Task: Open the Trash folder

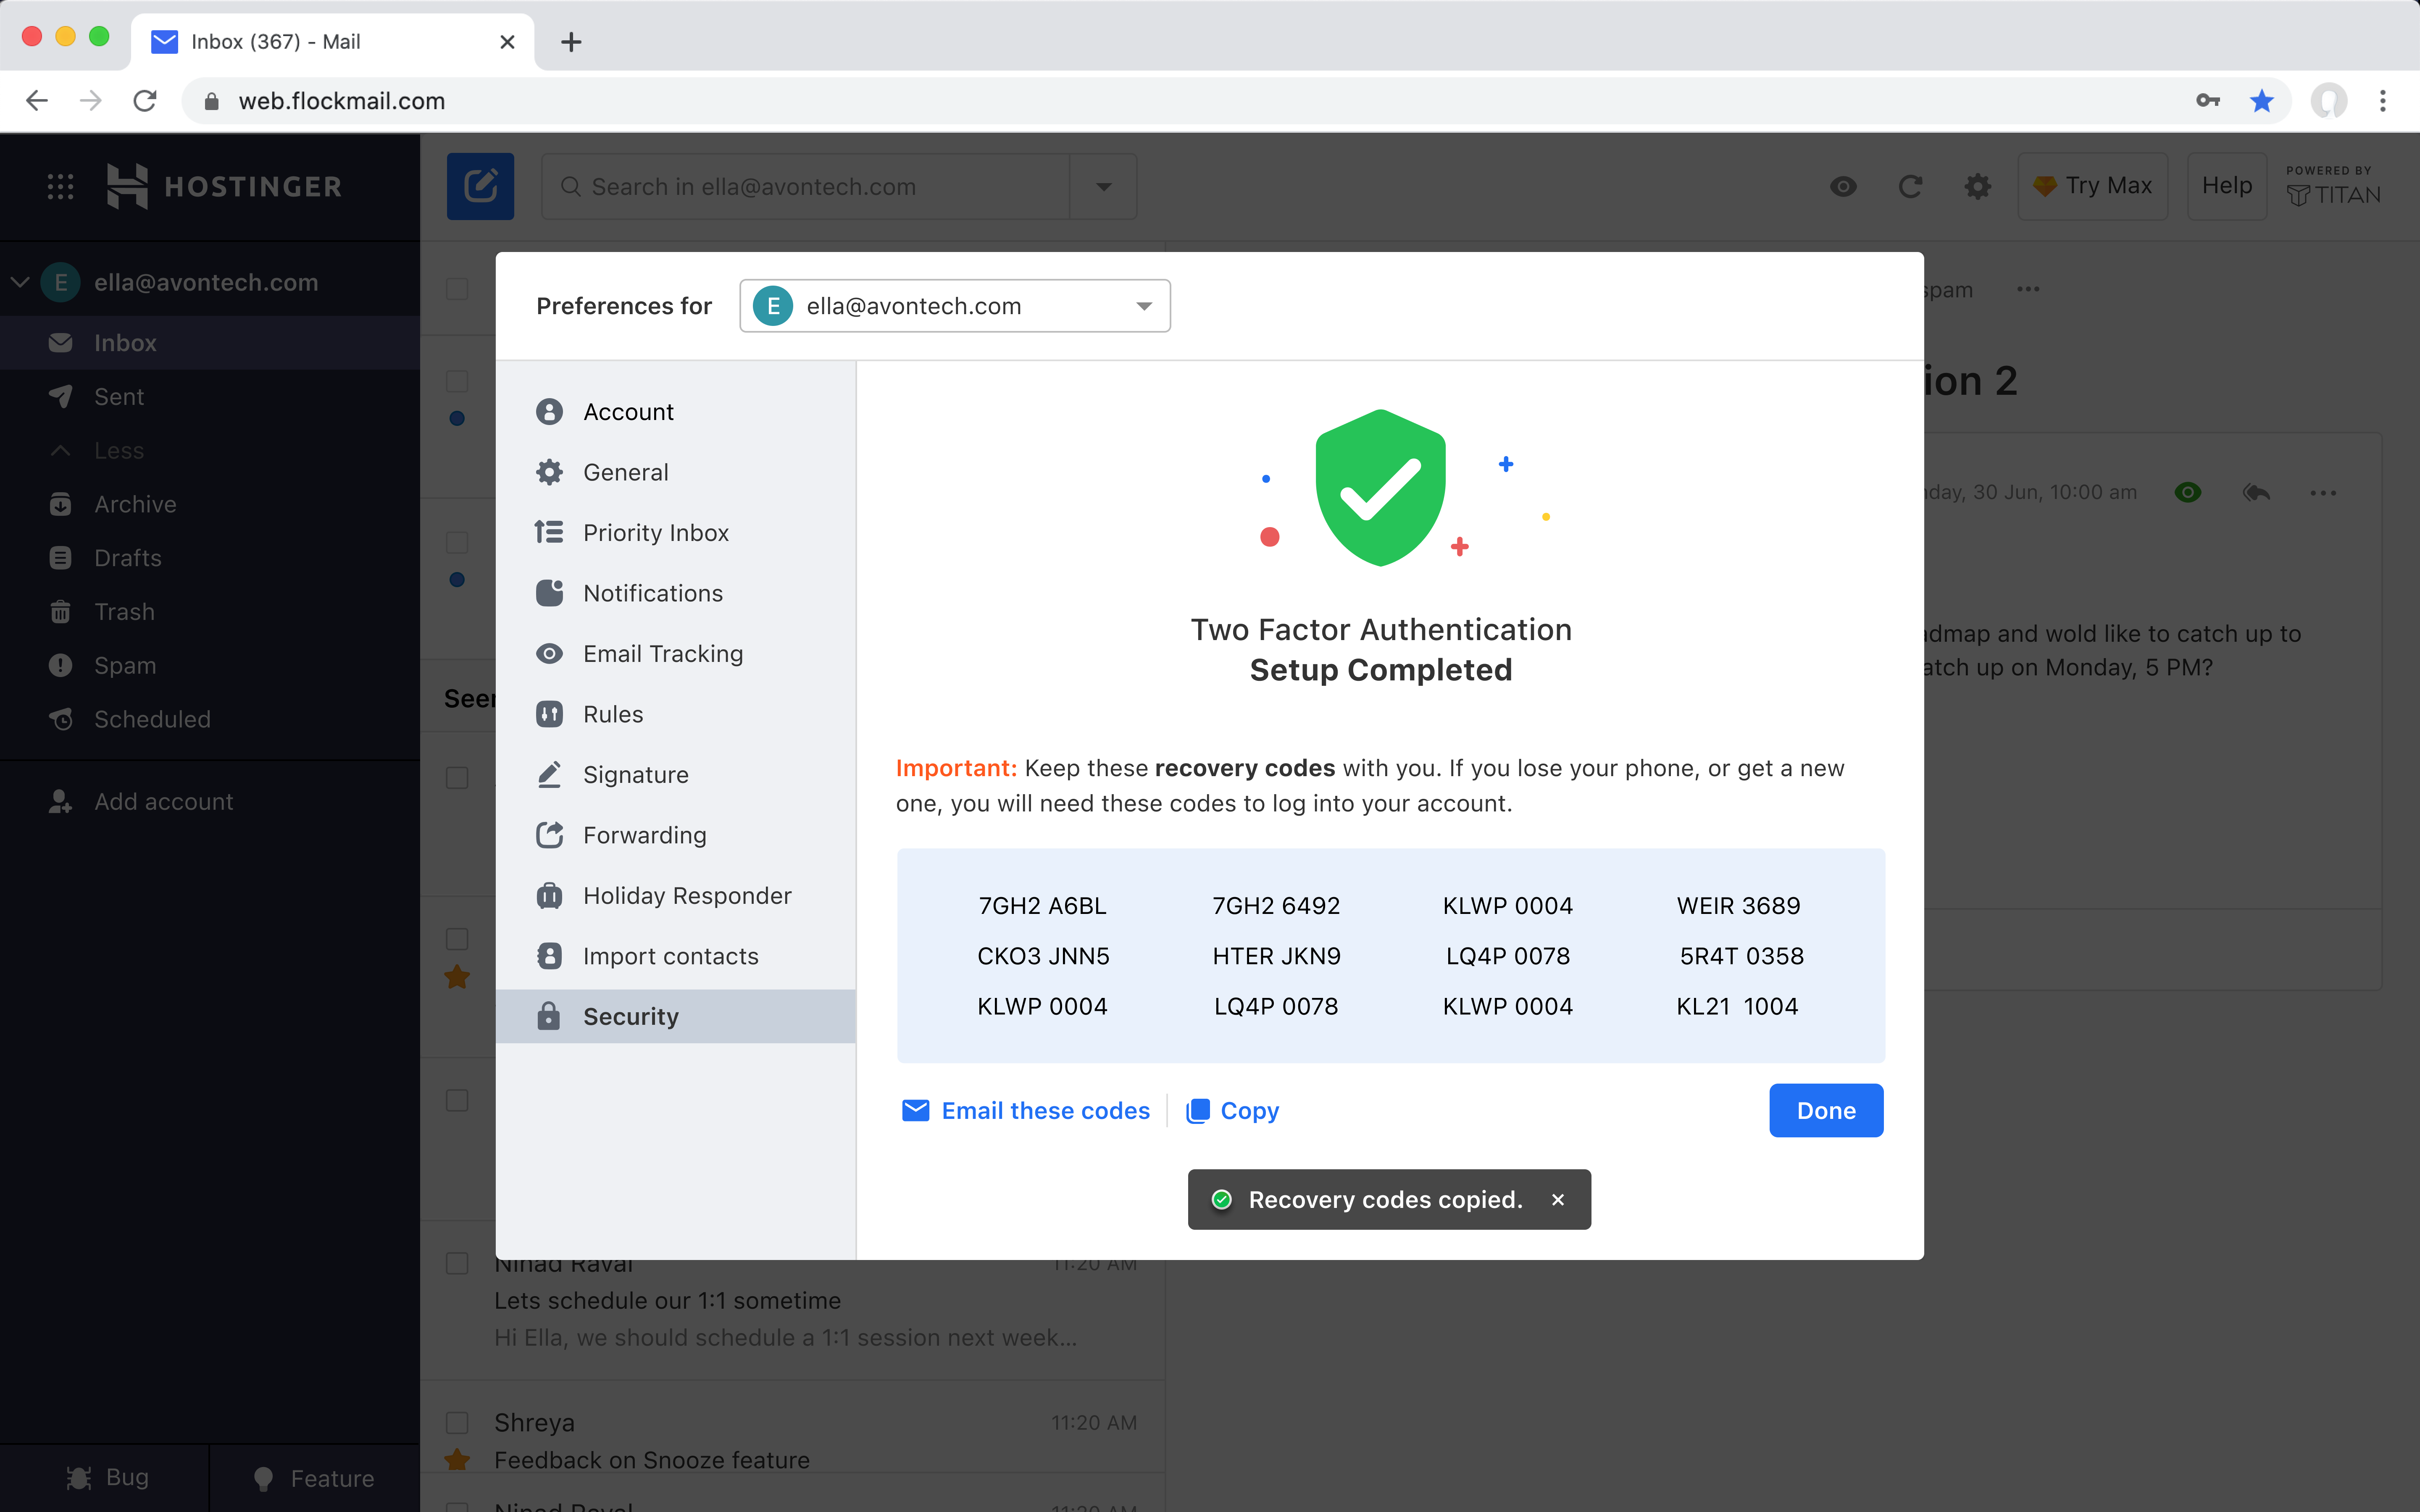Action: (210, 612)
